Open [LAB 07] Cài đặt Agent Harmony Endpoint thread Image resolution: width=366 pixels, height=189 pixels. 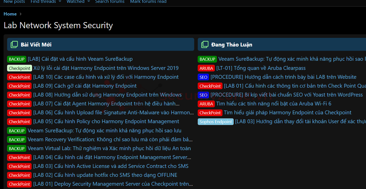click(106, 104)
